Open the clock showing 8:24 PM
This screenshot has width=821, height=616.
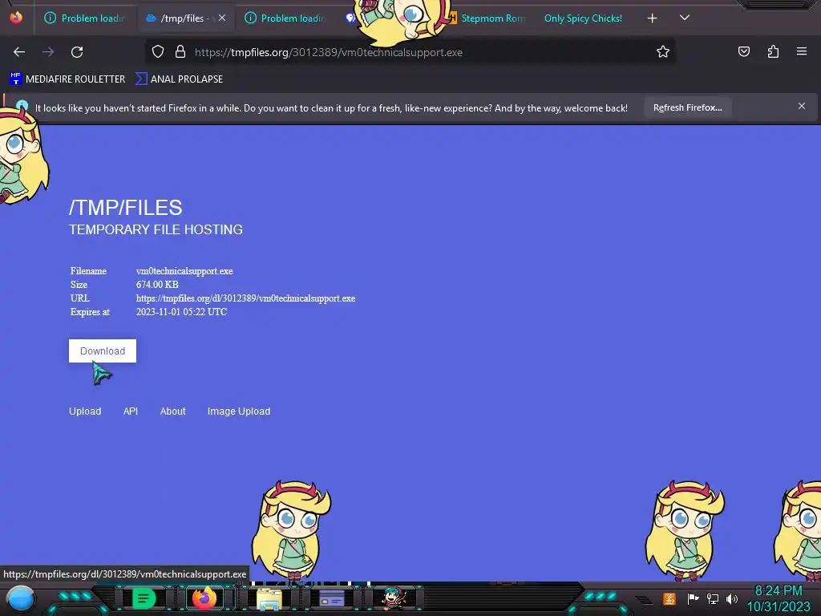pyautogui.click(x=779, y=598)
